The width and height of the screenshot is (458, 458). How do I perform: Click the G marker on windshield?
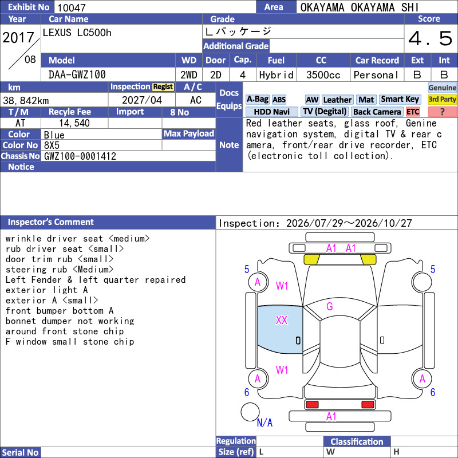tap(330, 306)
